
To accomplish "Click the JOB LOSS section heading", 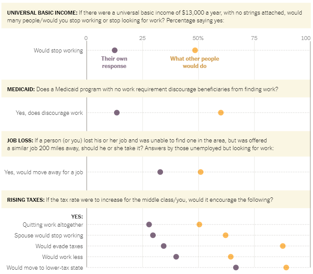I will (x=19, y=141).
